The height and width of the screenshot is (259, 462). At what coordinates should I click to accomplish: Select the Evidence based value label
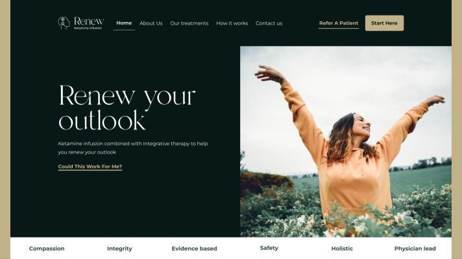tap(194, 249)
